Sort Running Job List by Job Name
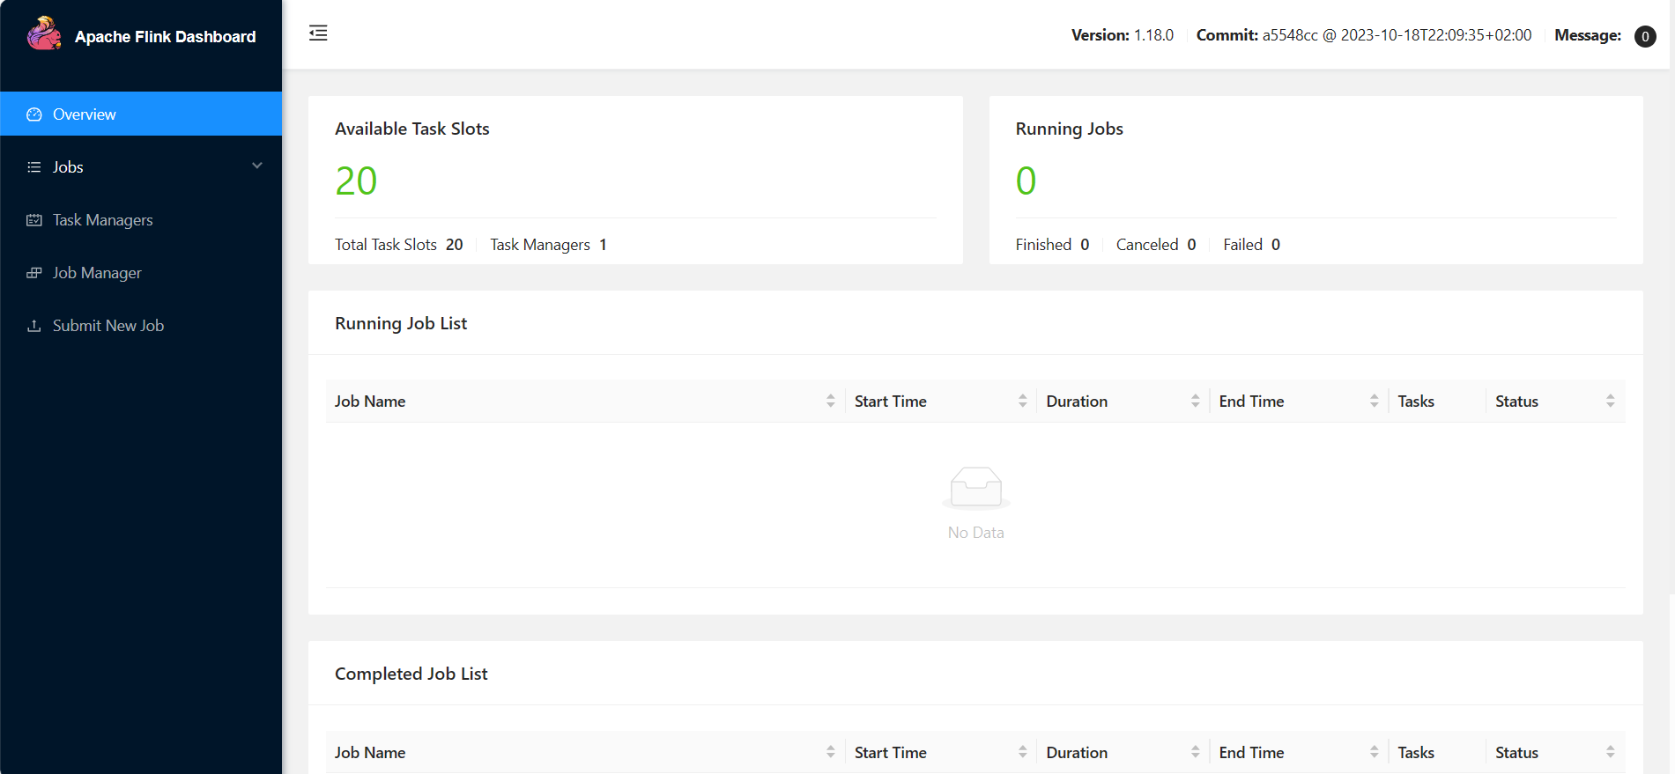1675x774 pixels. tap(830, 402)
